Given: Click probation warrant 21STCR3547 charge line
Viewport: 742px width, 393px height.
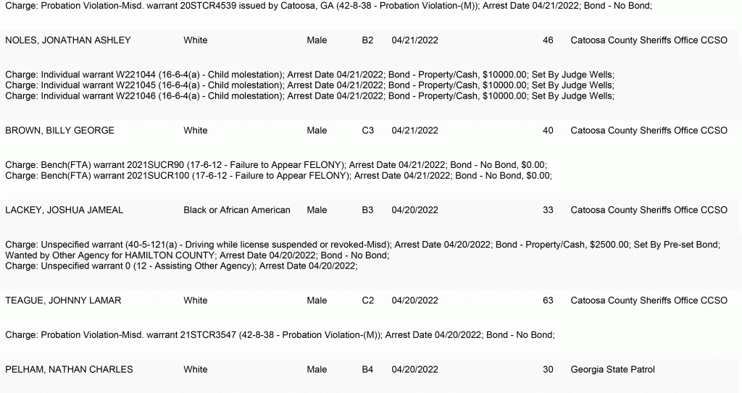Looking at the screenshot, I should point(280,335).
